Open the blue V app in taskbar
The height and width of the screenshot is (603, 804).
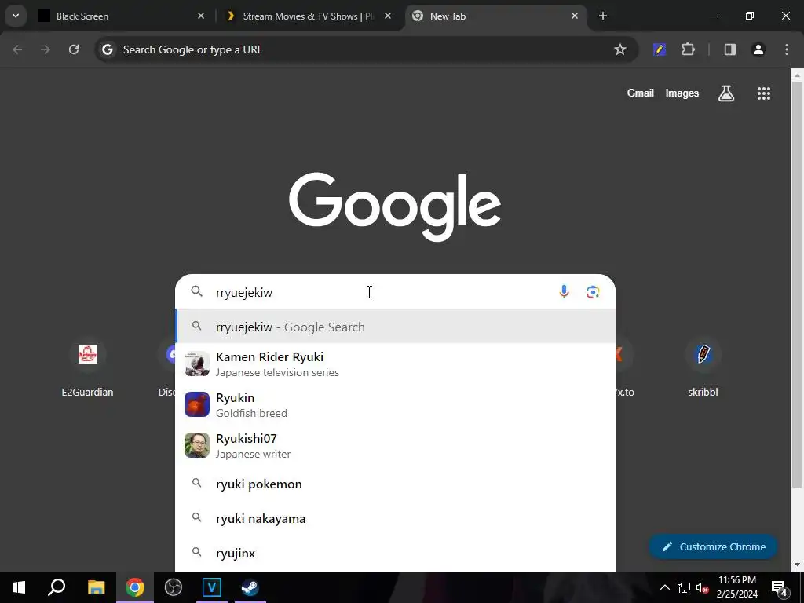tap(212, 587)
